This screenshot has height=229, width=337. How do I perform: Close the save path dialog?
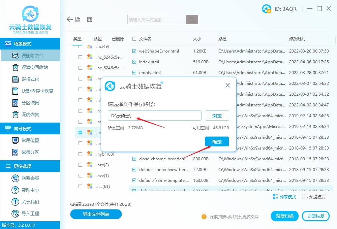point(227,85)
